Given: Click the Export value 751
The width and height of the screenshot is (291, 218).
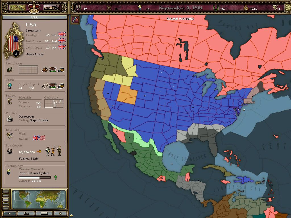Looking at the screenshot, I should 32,88.
